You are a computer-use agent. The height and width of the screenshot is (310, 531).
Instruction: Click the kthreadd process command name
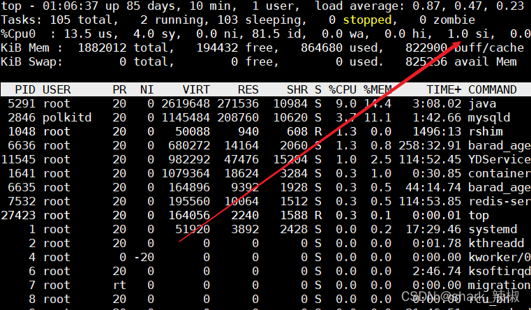point(496,243)
